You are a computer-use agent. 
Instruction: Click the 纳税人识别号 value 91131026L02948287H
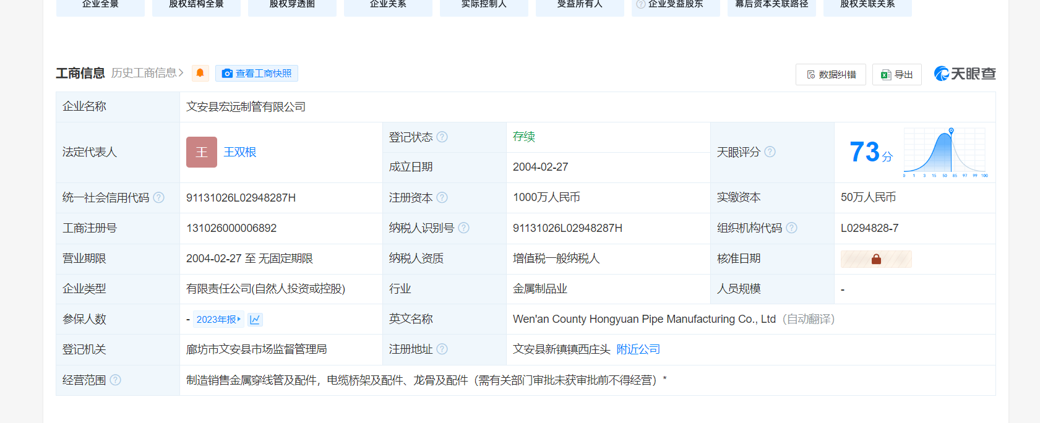click(567, 228)
